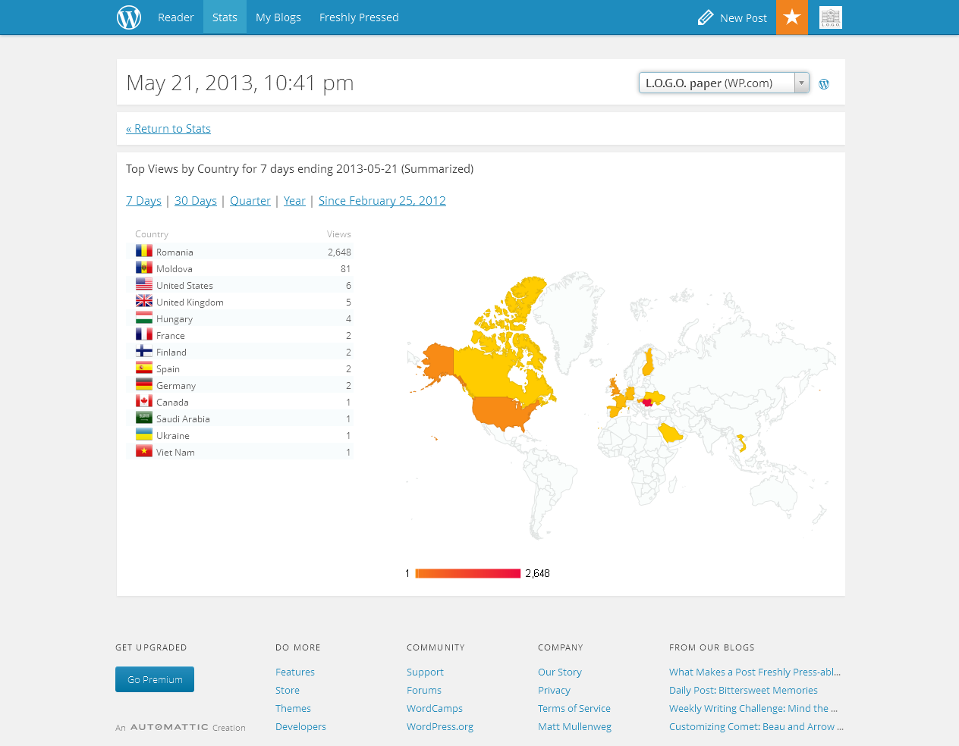Viewport: 959px width, 746px height.
Task: Select the Quarter time range link
Action: pos(250,201)
